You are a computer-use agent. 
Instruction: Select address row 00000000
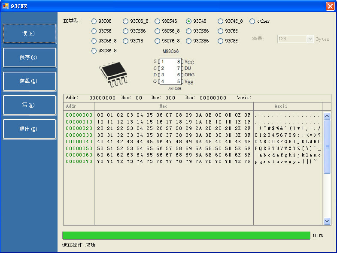click(x=79, y=115)
